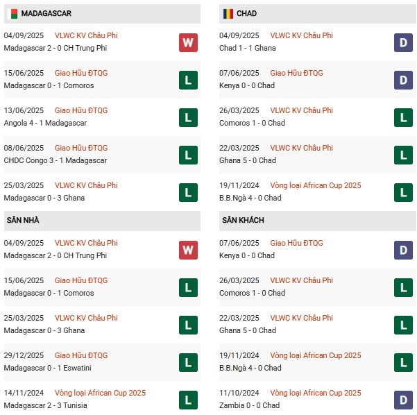Click D badge for Zambia 0 - 0 Chad

coord(403,399)
